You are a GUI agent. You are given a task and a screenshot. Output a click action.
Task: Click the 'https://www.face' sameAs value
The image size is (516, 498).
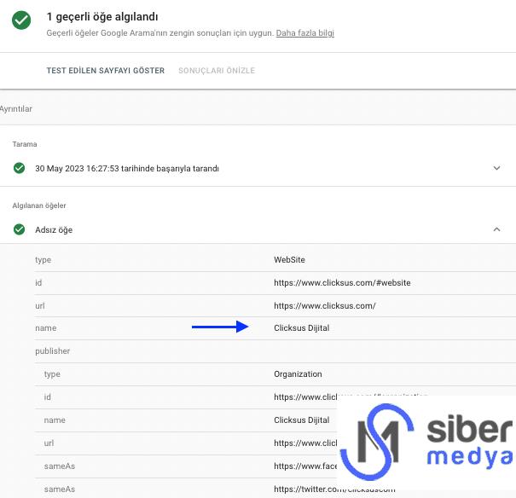(305, 466)
